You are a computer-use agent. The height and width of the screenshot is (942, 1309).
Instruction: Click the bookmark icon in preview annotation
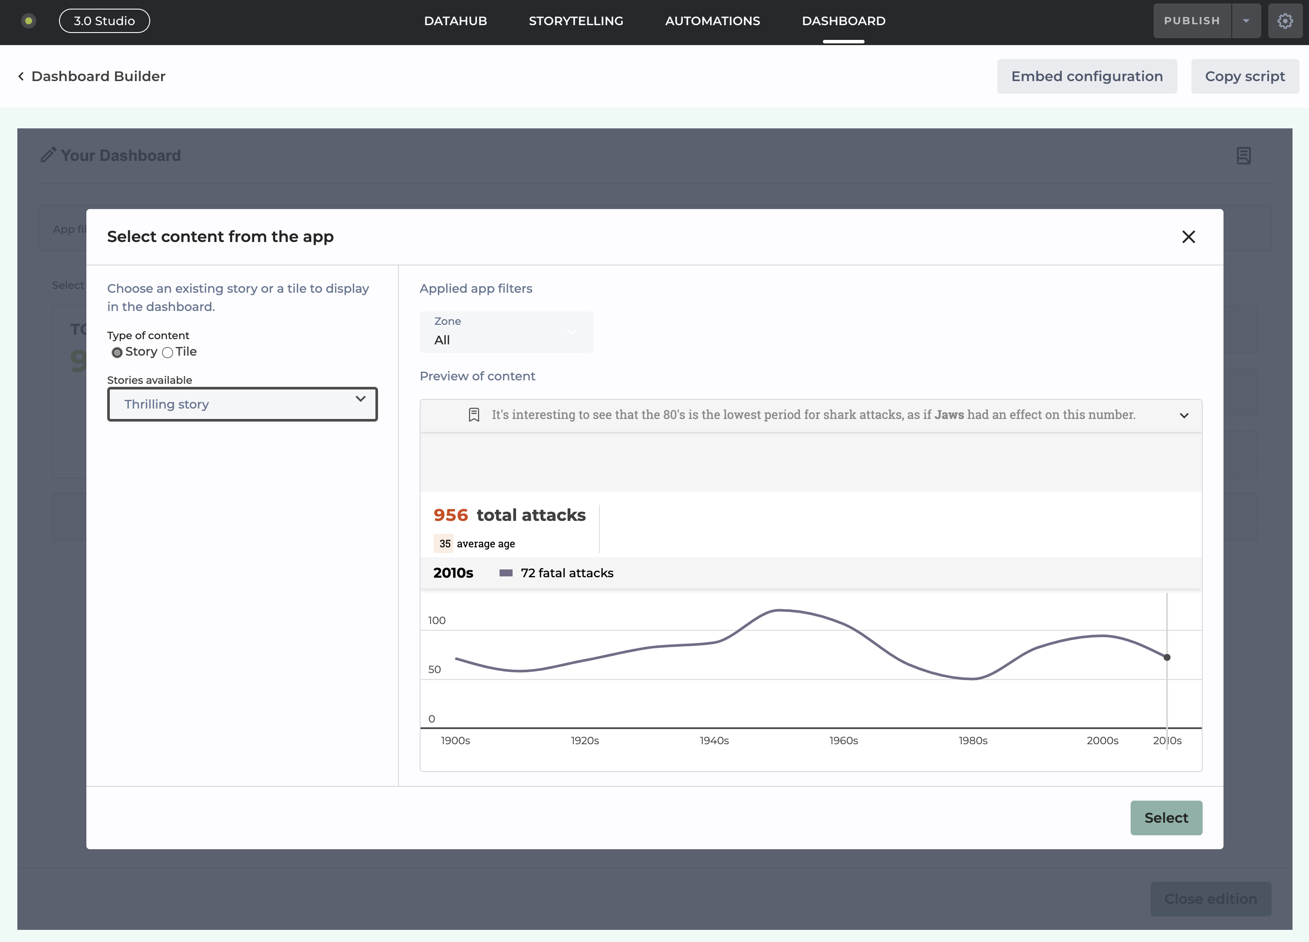[474, 415]
